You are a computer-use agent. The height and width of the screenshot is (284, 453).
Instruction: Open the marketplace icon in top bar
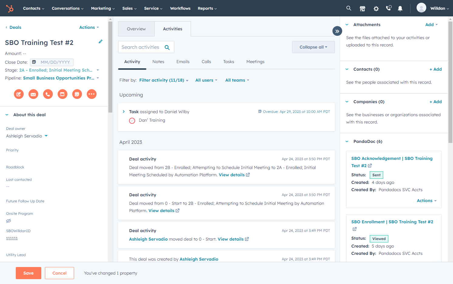click(363, 8)
